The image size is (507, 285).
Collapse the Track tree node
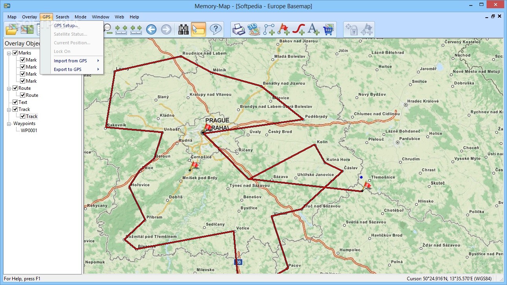coord(9,109)
